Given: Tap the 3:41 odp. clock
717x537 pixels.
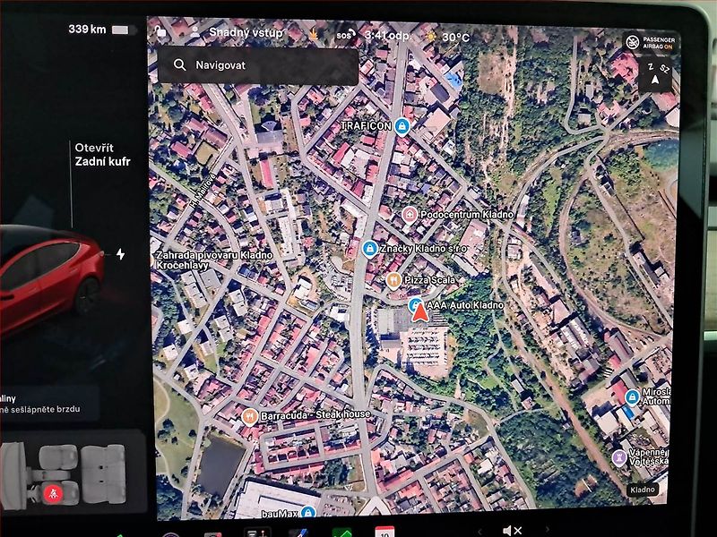Looking at the screenshot, I should click(x=387, y=36).
